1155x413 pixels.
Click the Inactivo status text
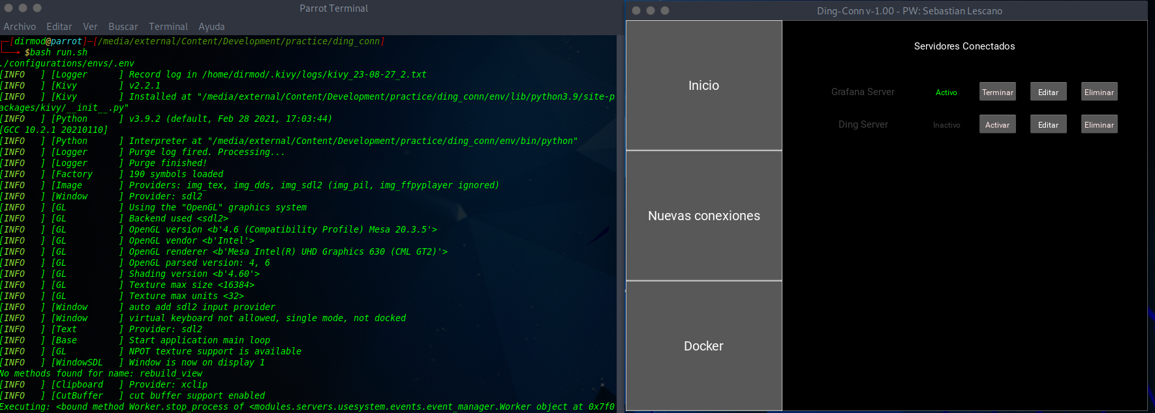coord(946,125)
